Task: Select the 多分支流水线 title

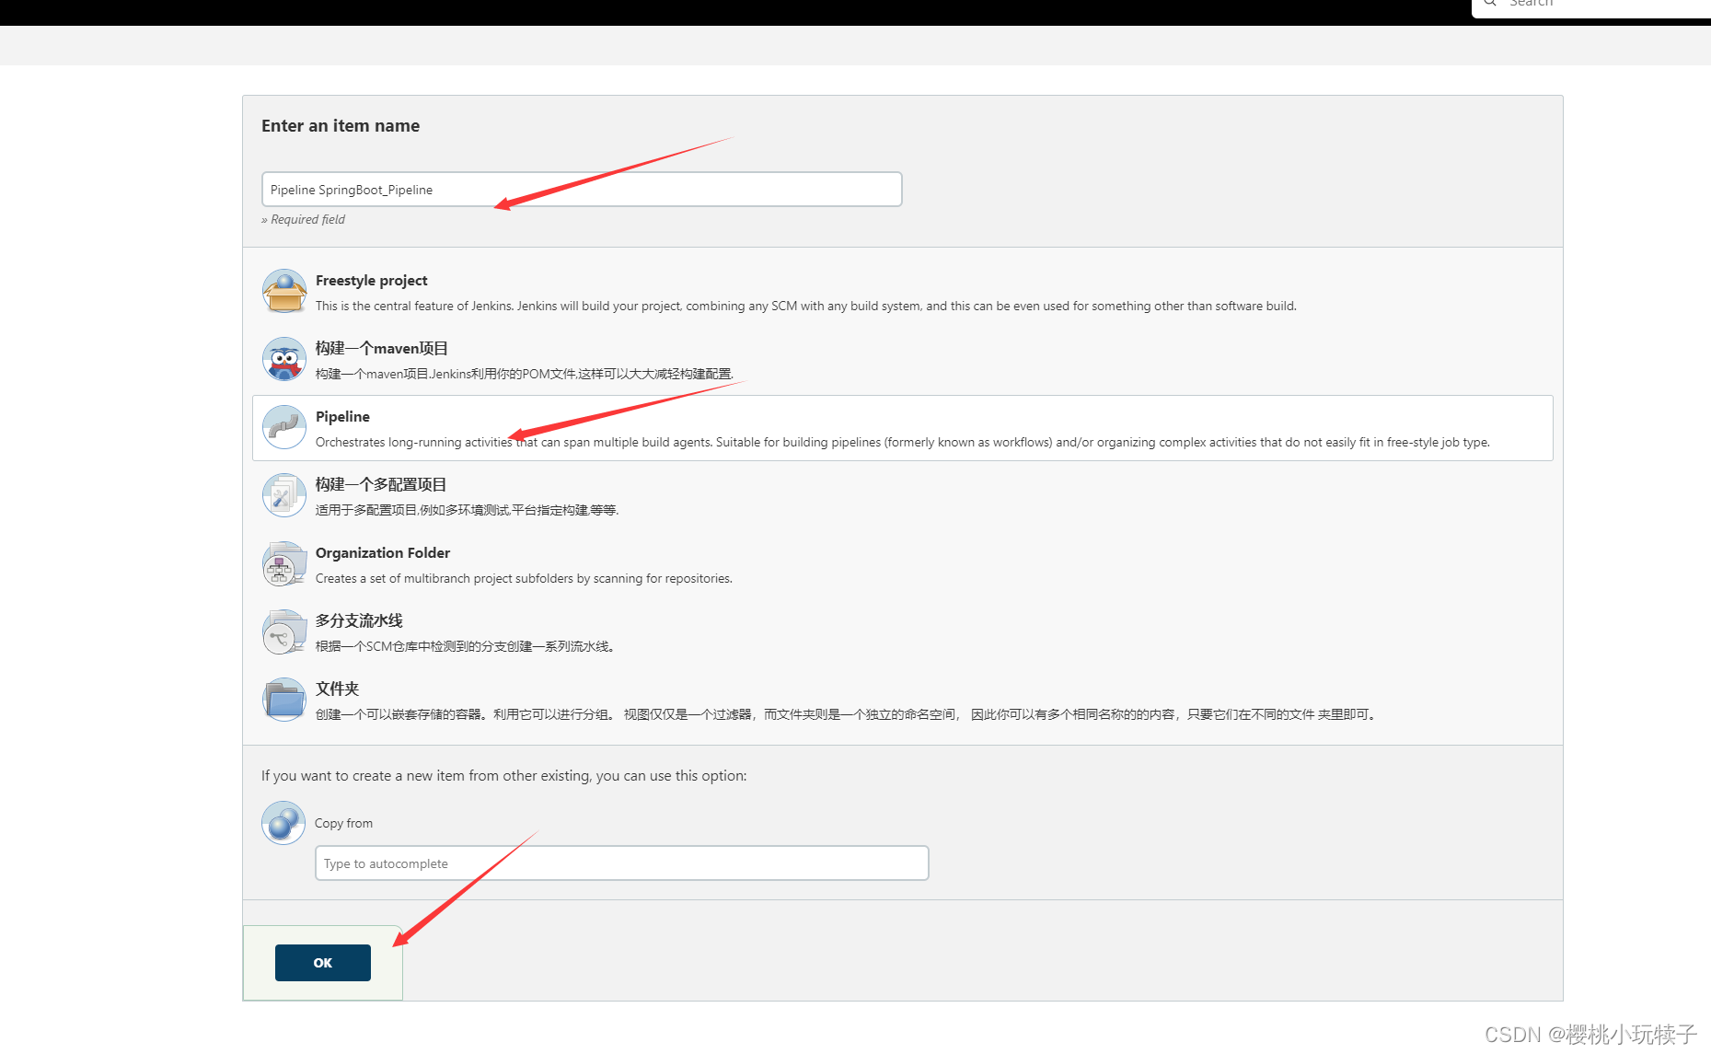Action: coord(359,620)
